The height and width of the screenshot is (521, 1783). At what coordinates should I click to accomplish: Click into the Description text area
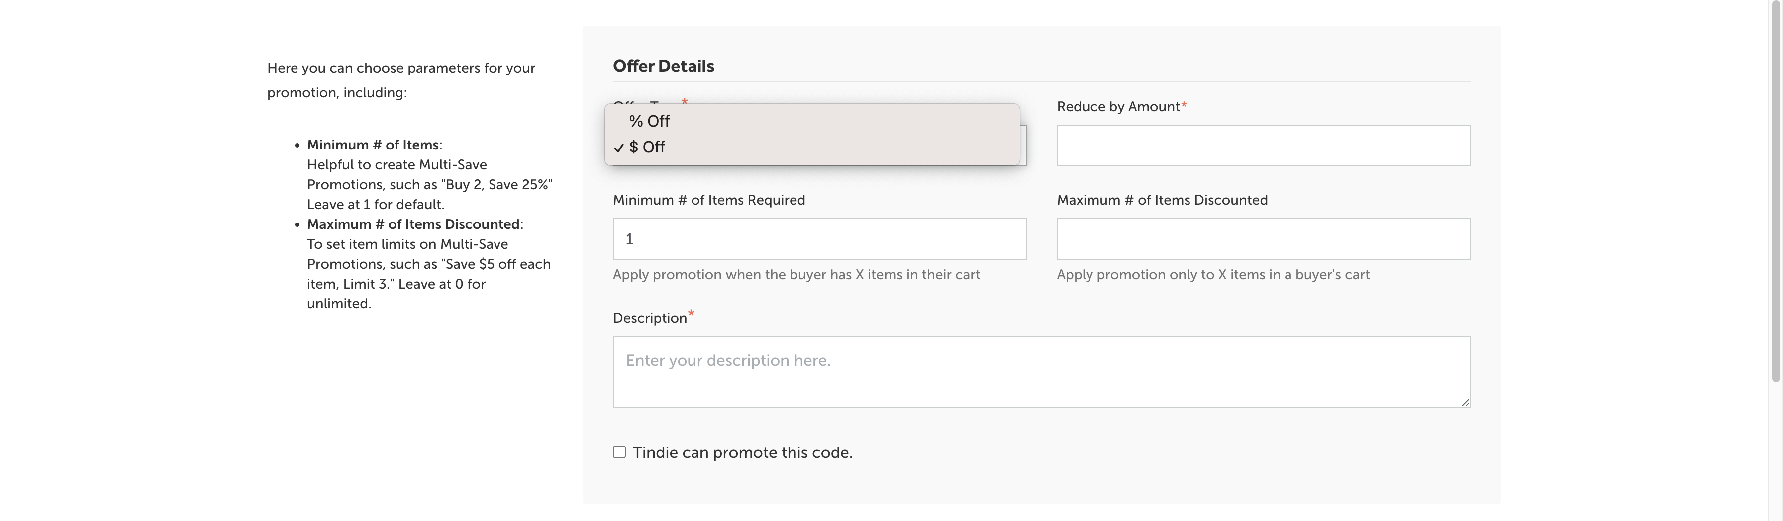1041,372
